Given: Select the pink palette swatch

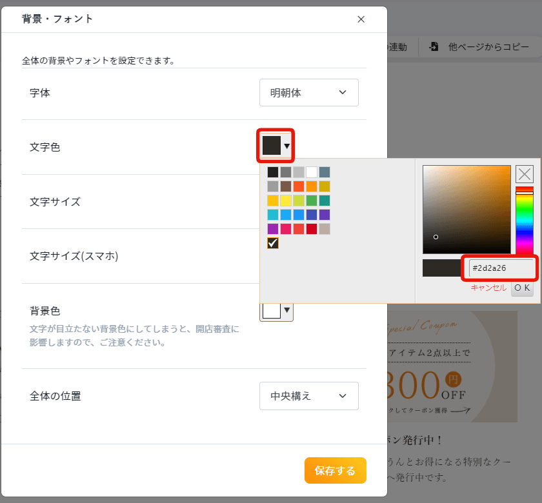Looking at the screenshot, I should coord(286,229).
